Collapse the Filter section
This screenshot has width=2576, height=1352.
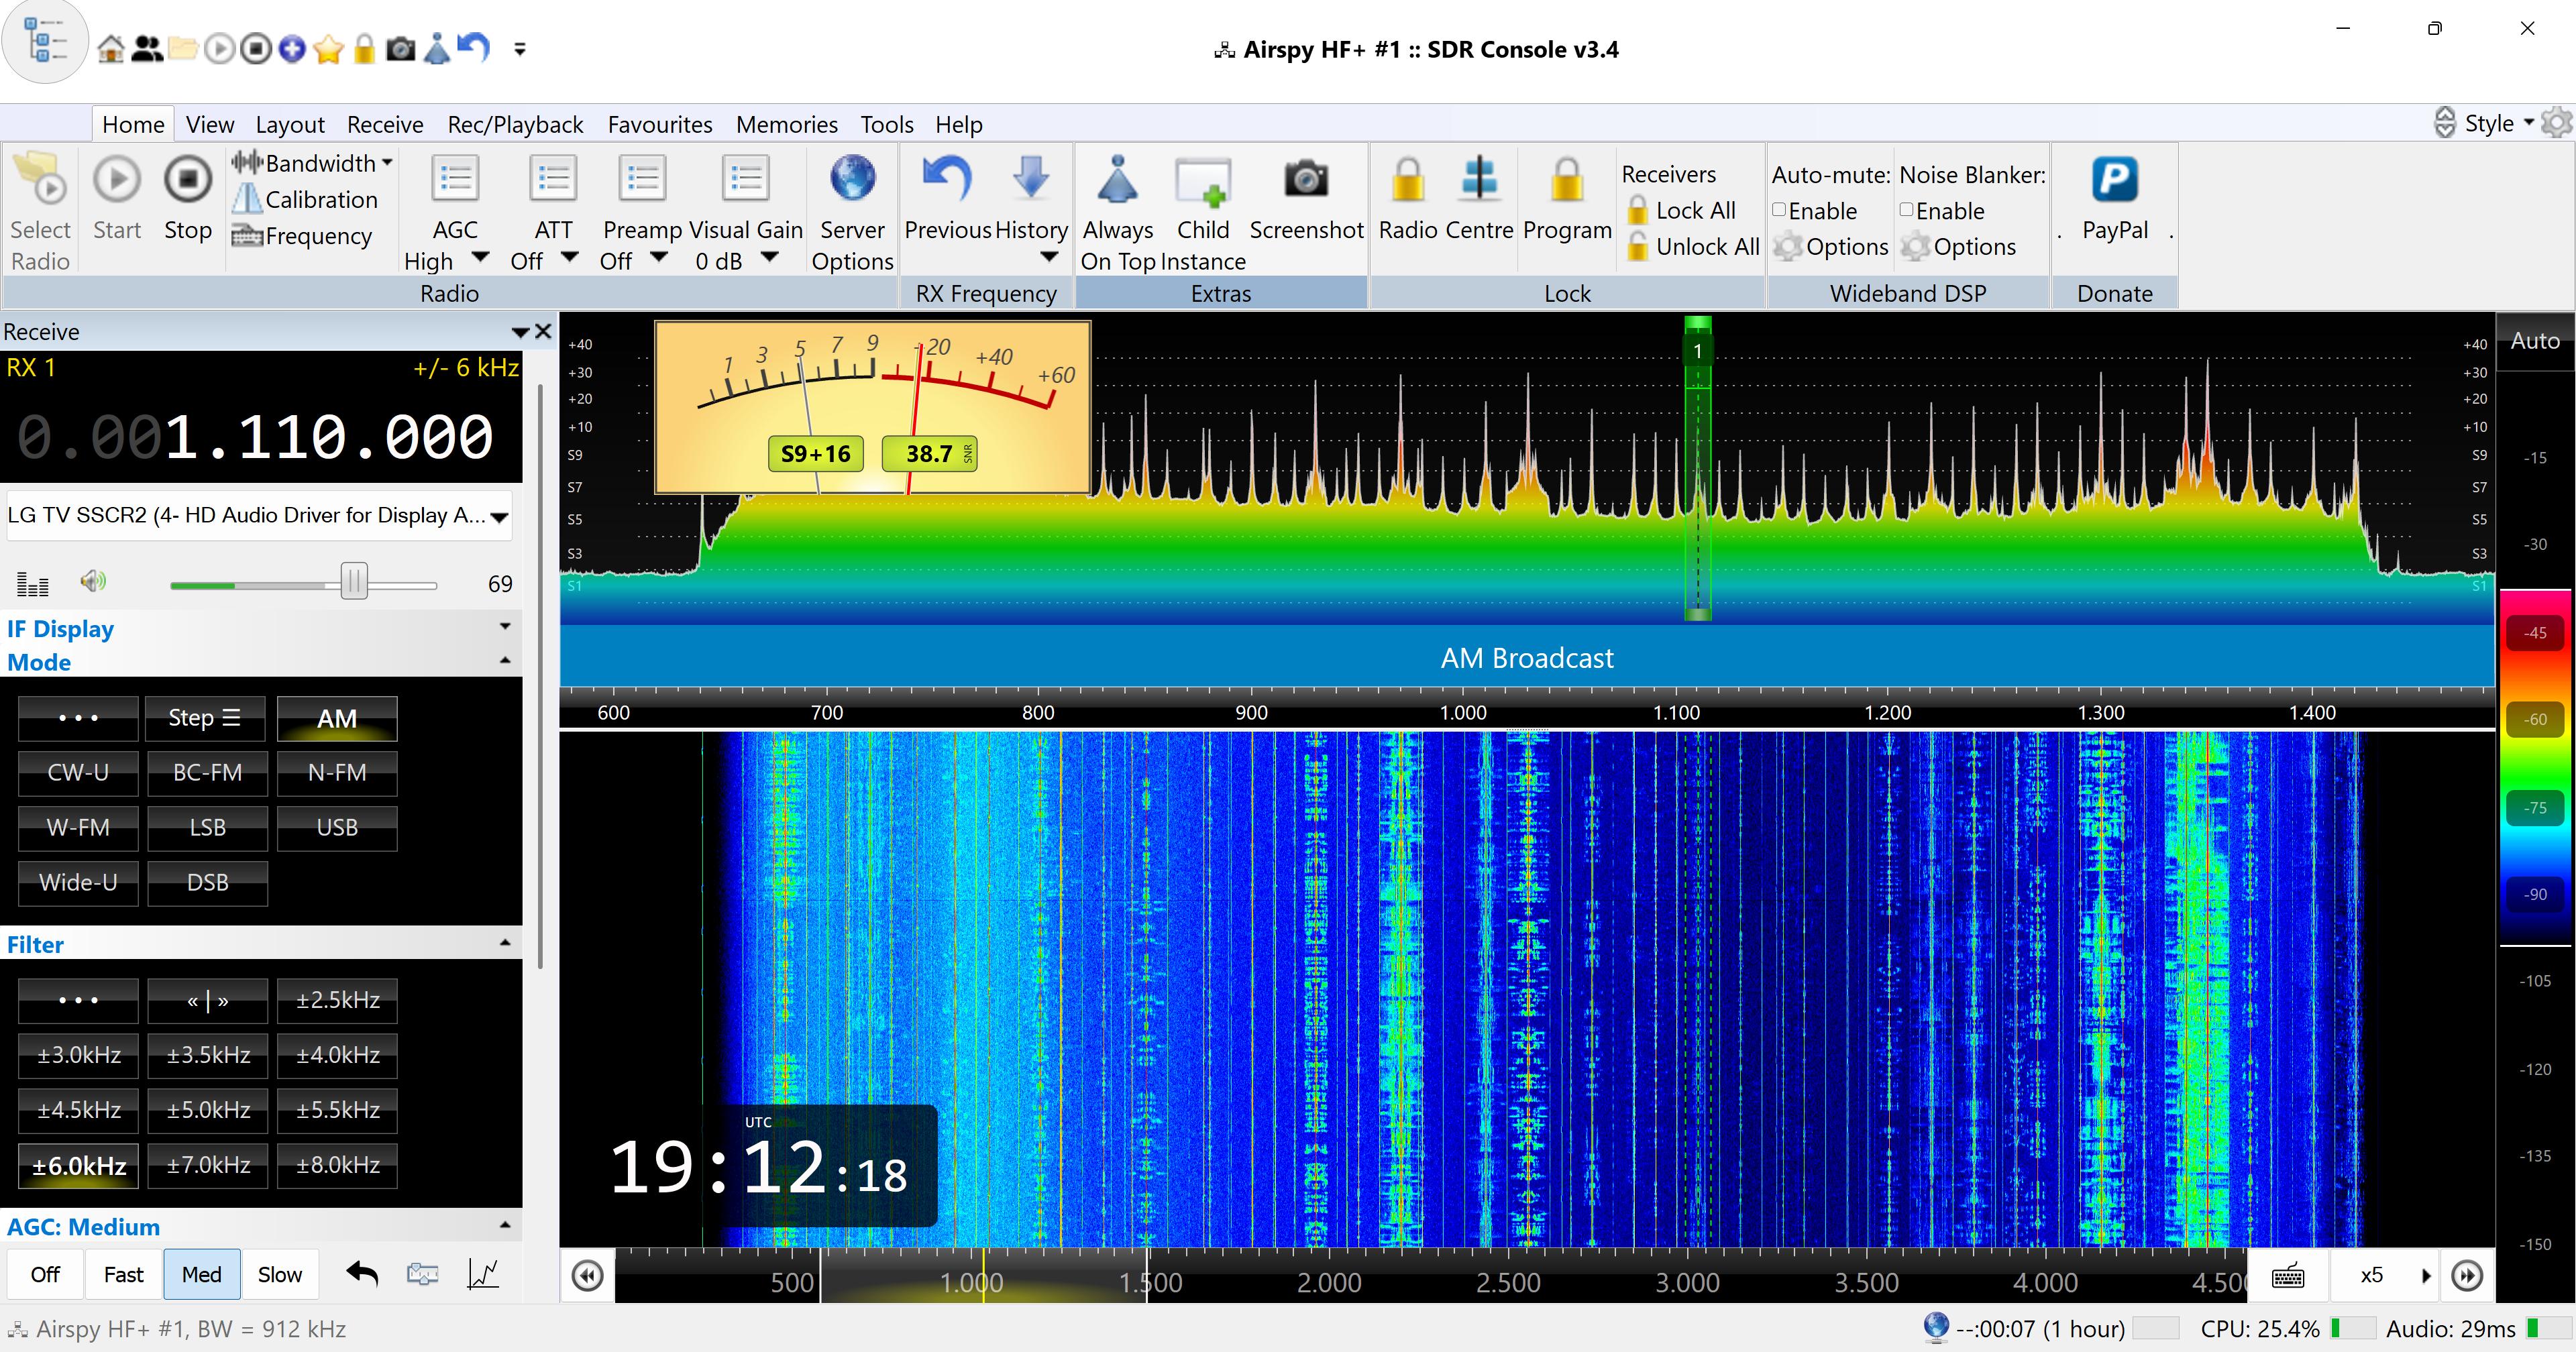click(x=505, y=943)
